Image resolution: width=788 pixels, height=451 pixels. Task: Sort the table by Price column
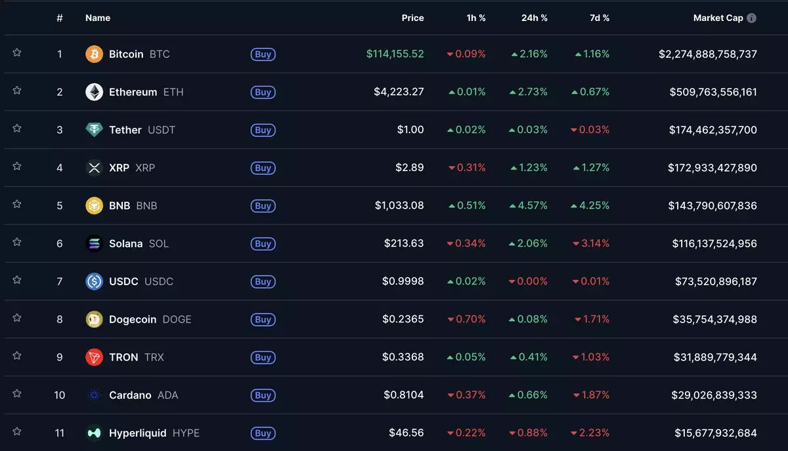(x=412, y=18)
